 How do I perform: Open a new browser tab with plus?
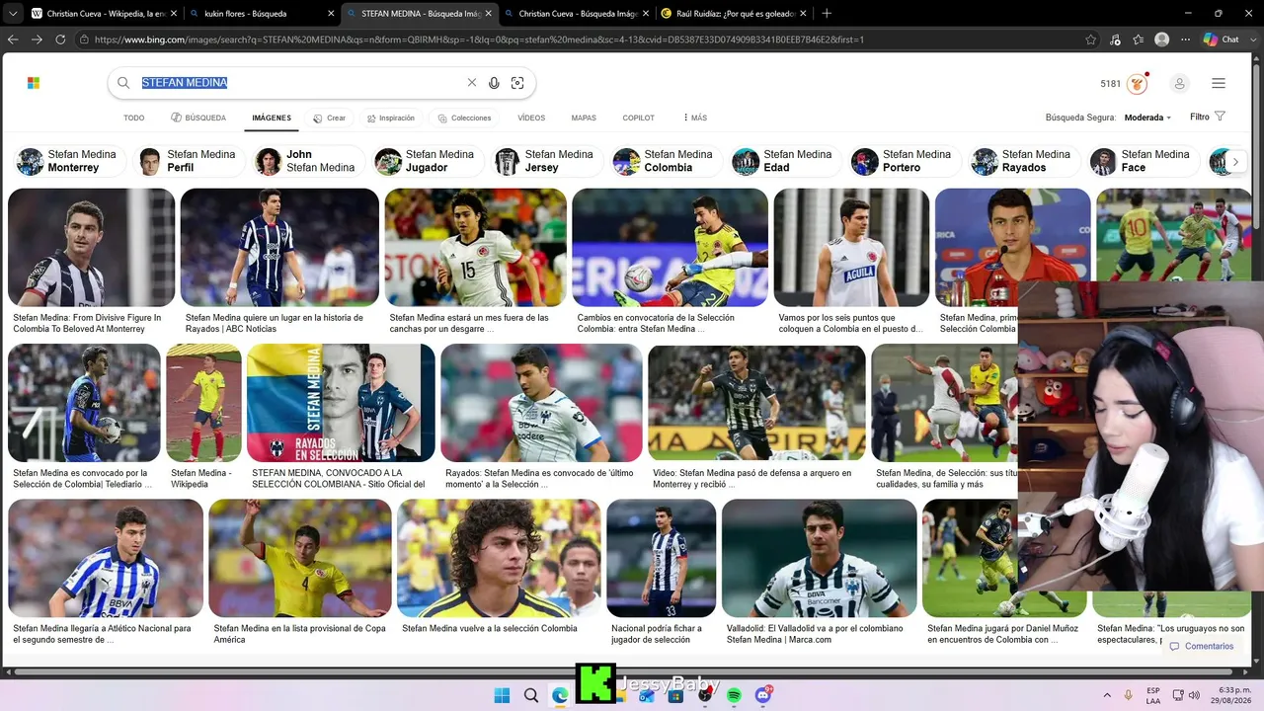827,13
